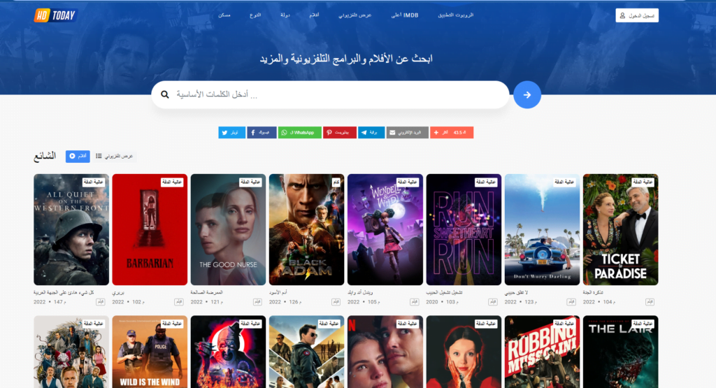
Task: Open the Robbing Mussolini poster
Action: (x=542, y=352)
